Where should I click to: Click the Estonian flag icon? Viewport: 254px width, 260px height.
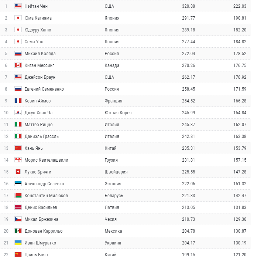coord(18,184)
